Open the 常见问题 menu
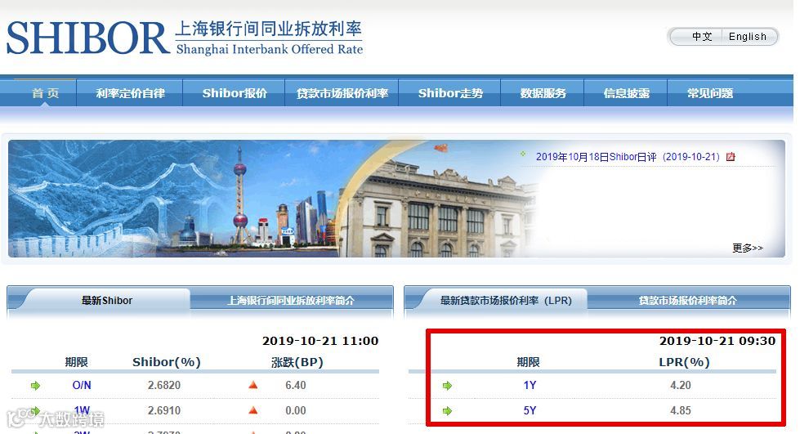 (709, 93)
